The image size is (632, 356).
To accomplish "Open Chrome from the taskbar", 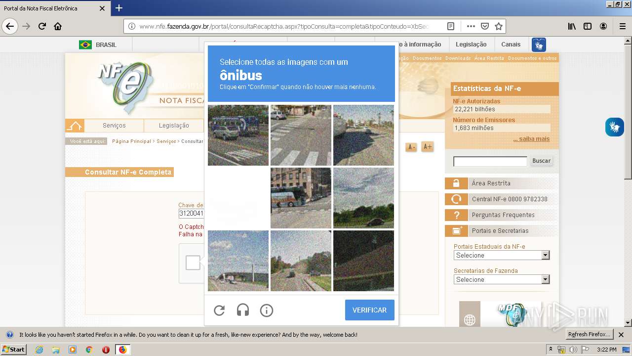I will coord(89,350).
